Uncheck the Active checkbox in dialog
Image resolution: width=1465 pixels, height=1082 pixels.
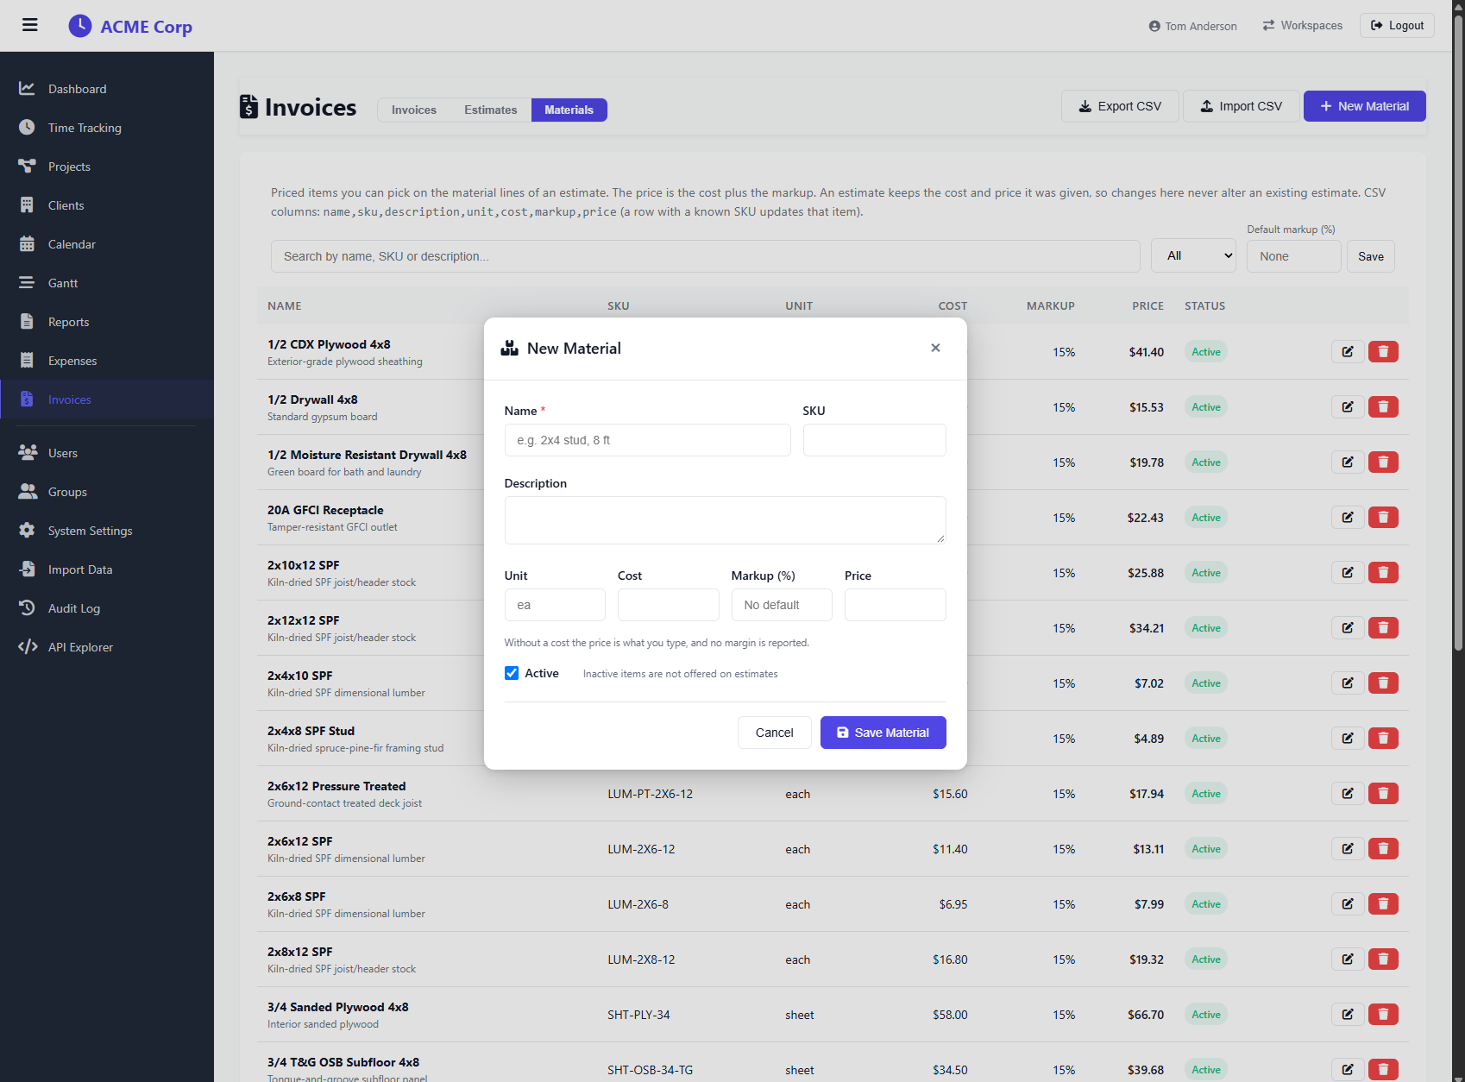512,673
